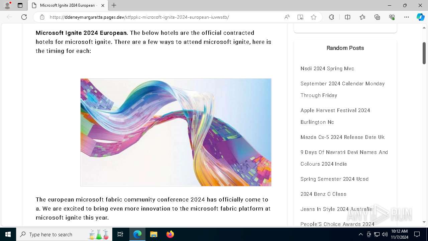The height and width of the screenshot is (241, 428).
Task: Refresh the current page
Action: (24, 17)
